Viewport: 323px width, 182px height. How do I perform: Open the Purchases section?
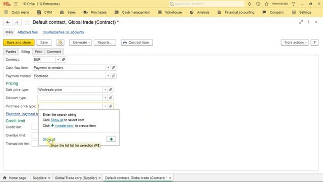point(95,12)
